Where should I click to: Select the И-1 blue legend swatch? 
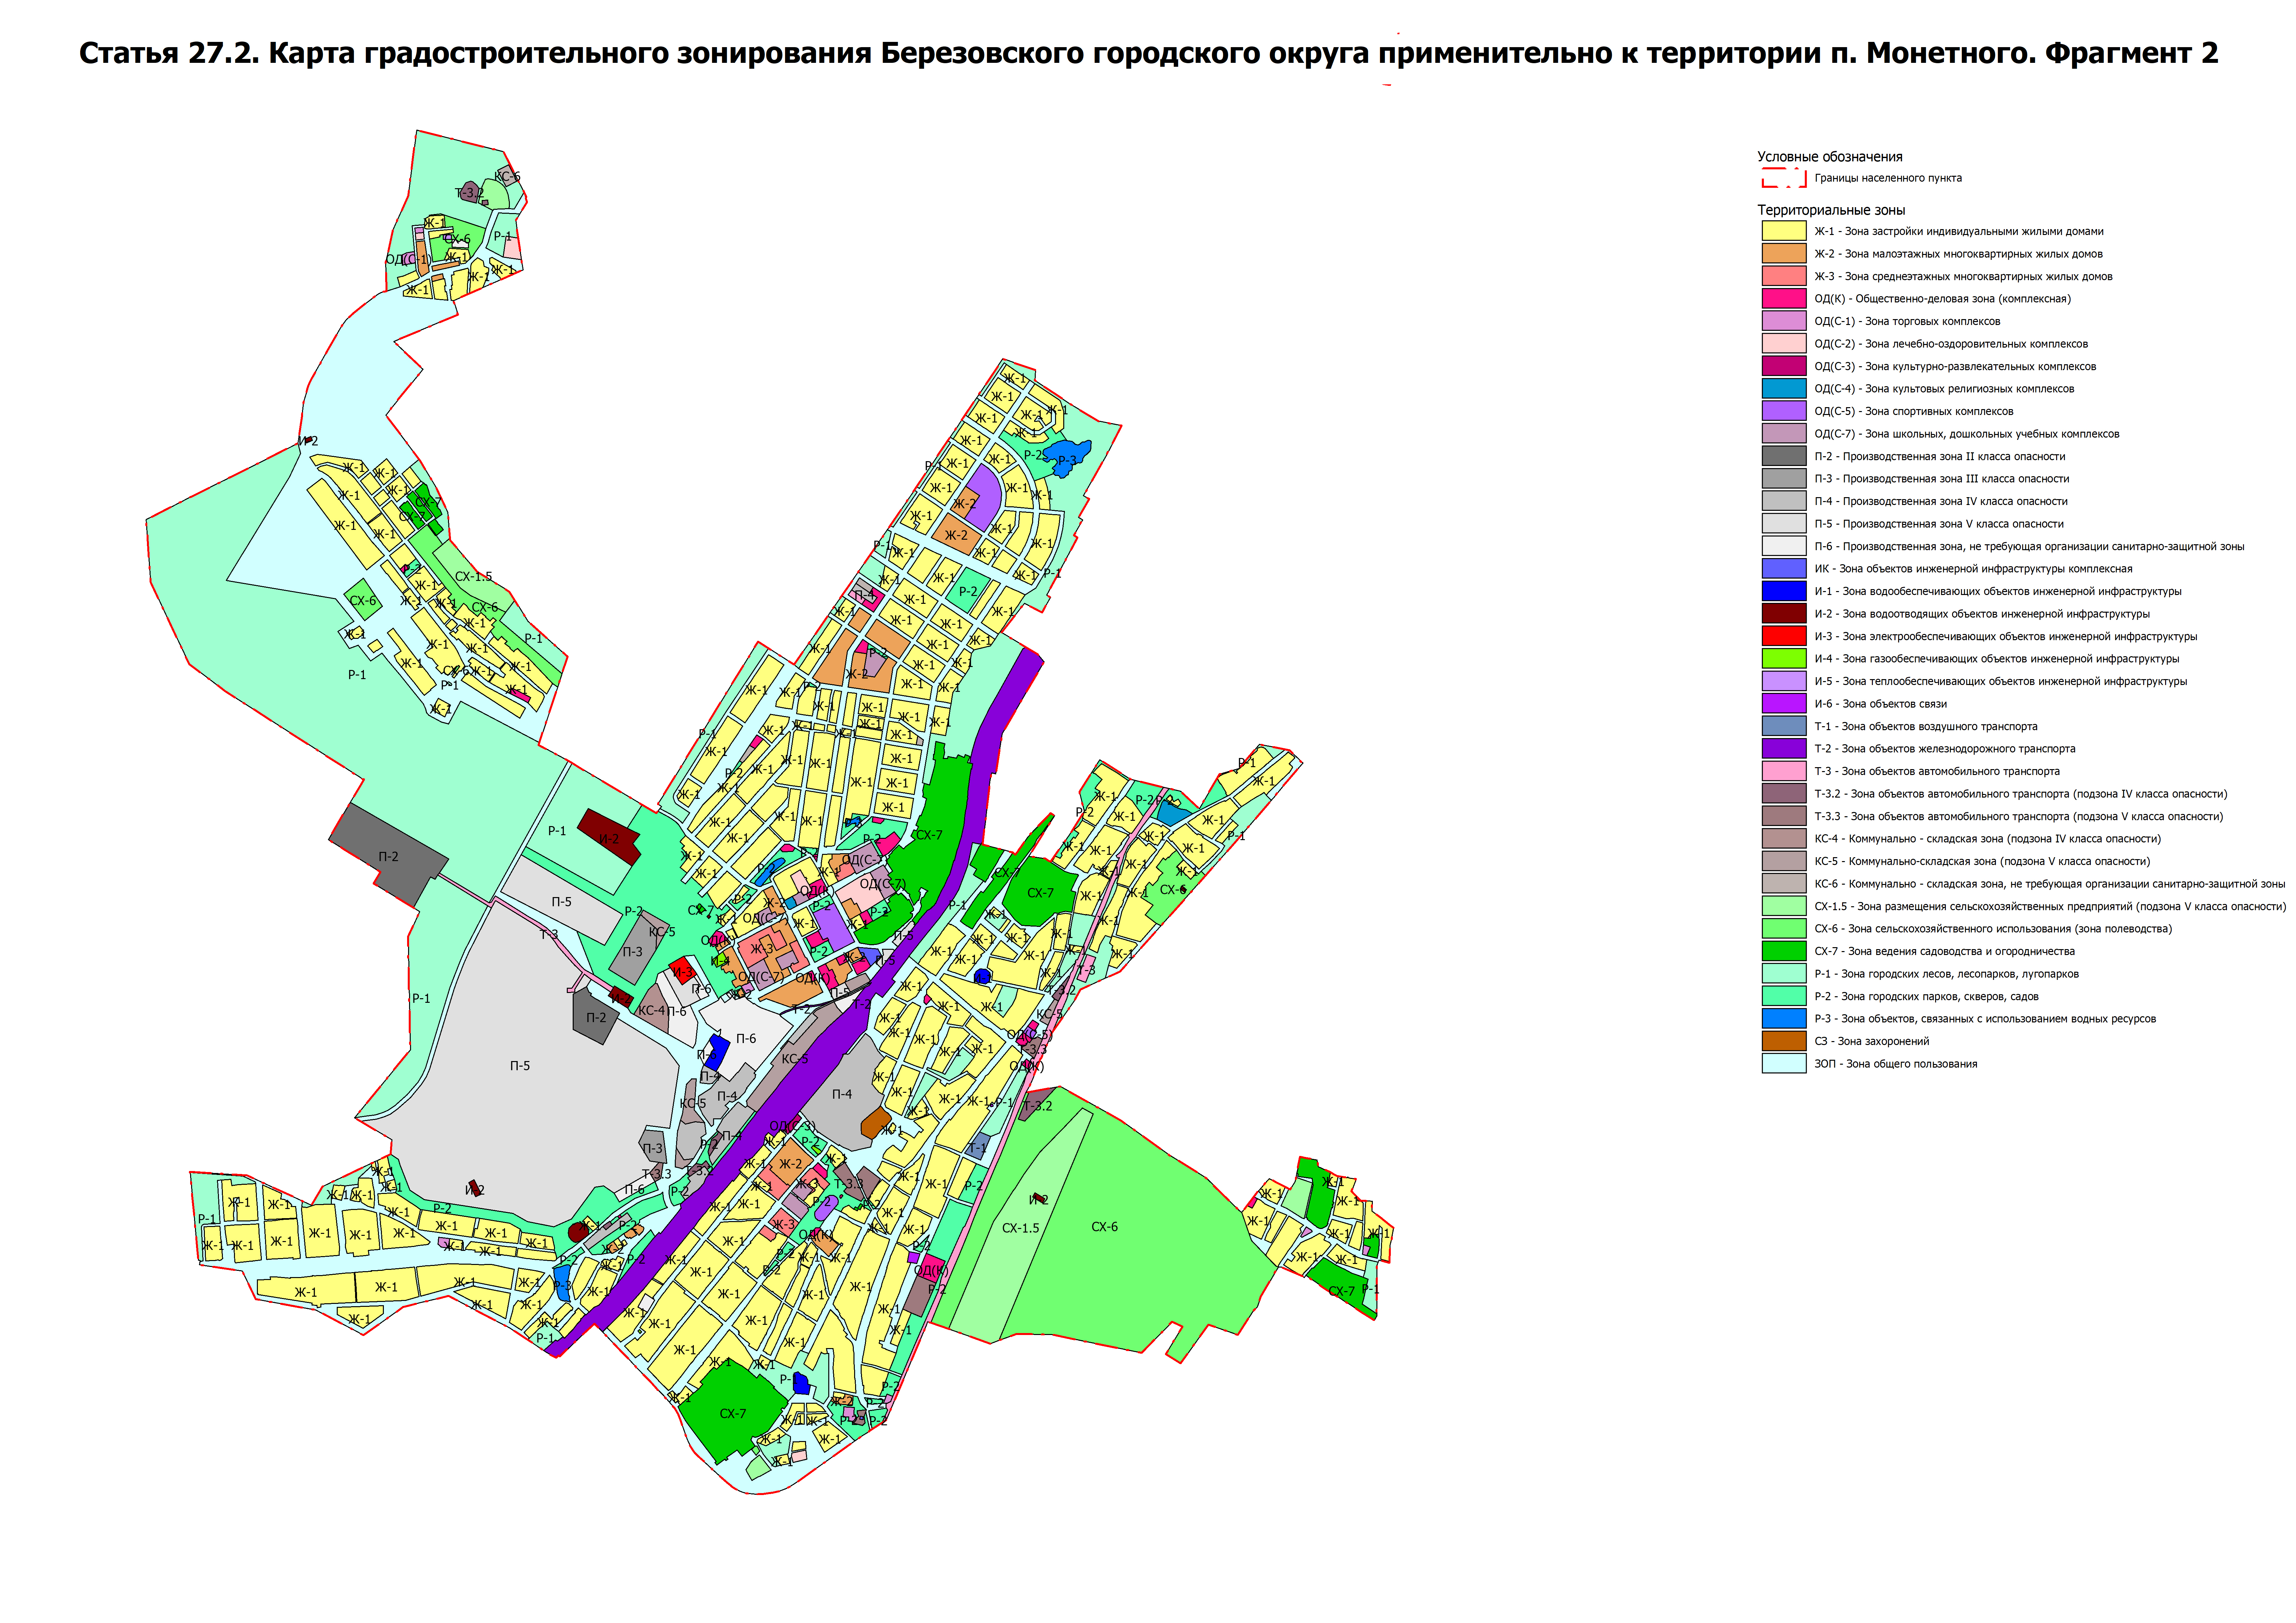pos(1784,591)
